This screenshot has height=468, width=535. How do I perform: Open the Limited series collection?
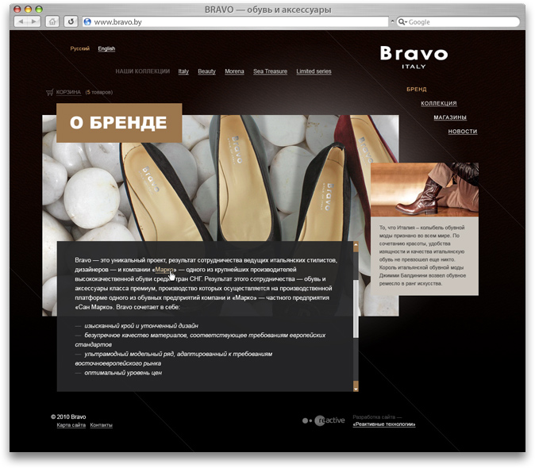[314, 71]
